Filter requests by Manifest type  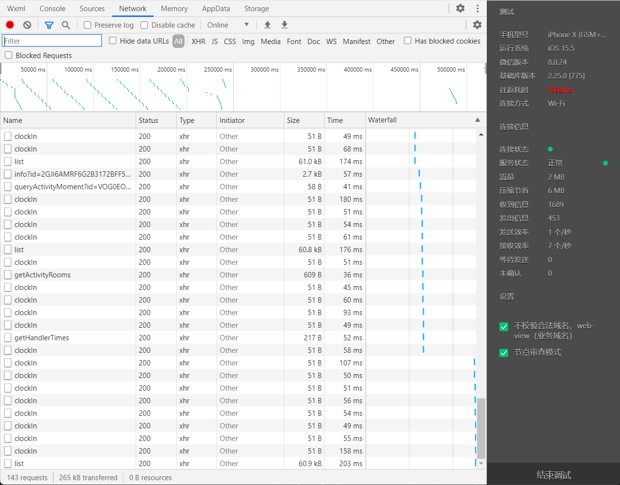point(356,41)
